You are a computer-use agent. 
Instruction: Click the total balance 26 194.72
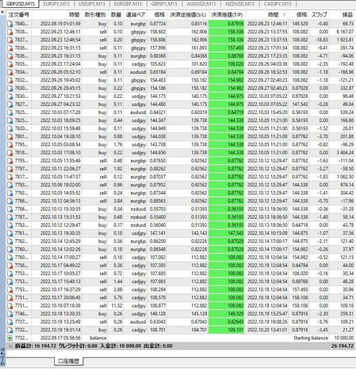(342, 346)
